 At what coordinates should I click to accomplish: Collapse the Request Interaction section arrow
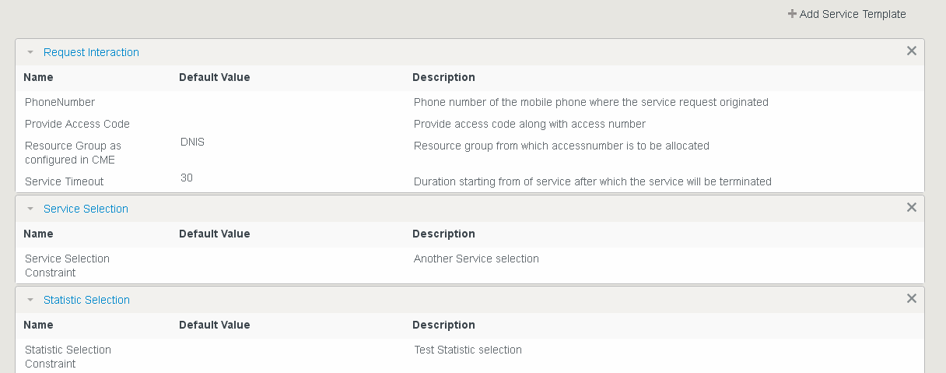point(30,53)
